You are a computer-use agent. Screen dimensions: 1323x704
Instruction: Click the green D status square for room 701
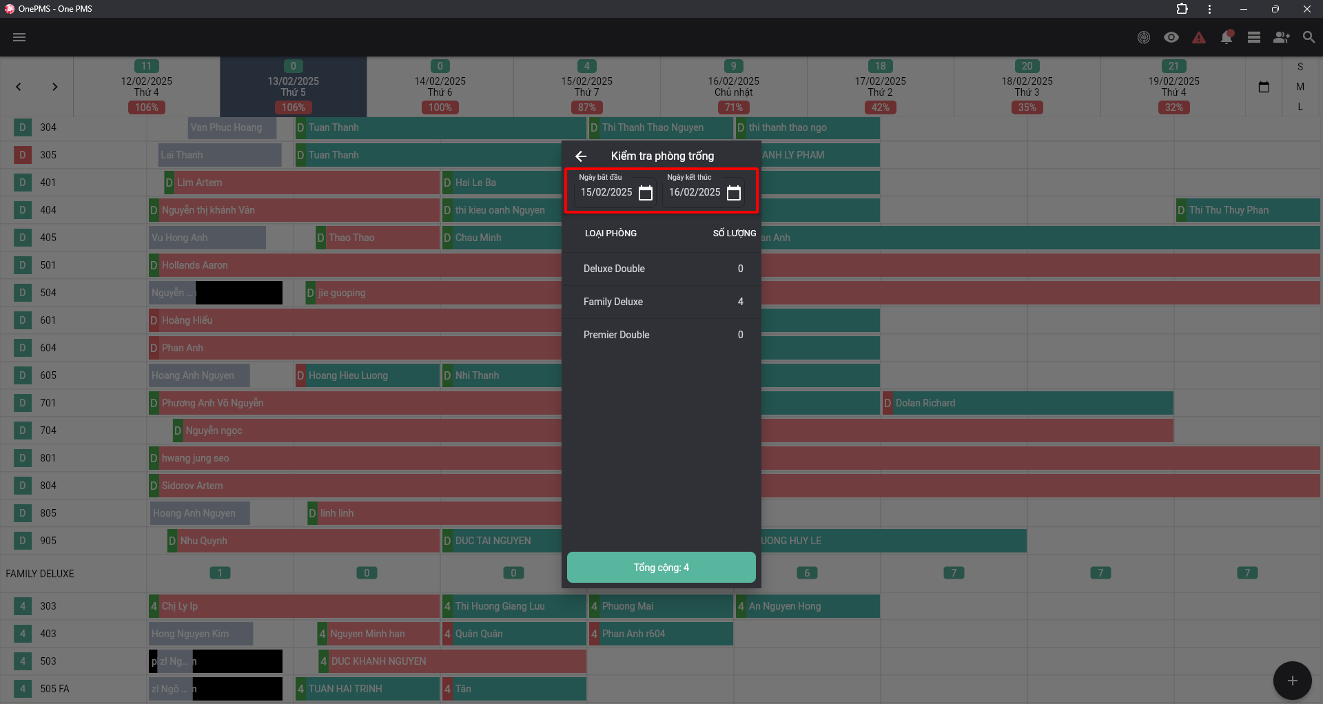[x=23, y=403]
